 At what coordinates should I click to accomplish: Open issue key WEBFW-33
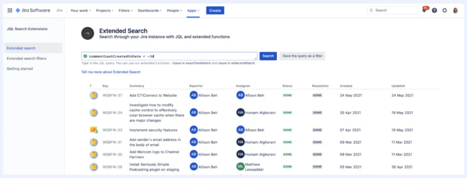(112, 130)
